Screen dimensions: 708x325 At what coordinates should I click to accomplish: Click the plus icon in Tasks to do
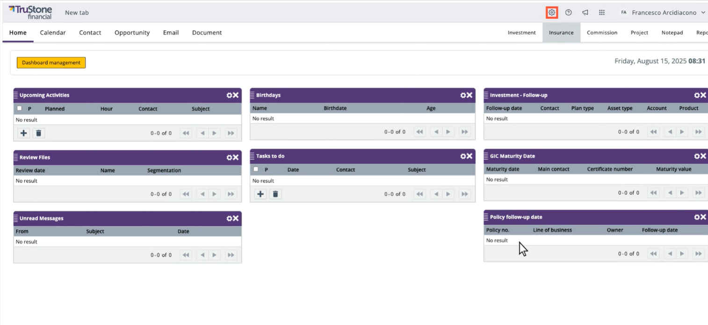point(260,194)
